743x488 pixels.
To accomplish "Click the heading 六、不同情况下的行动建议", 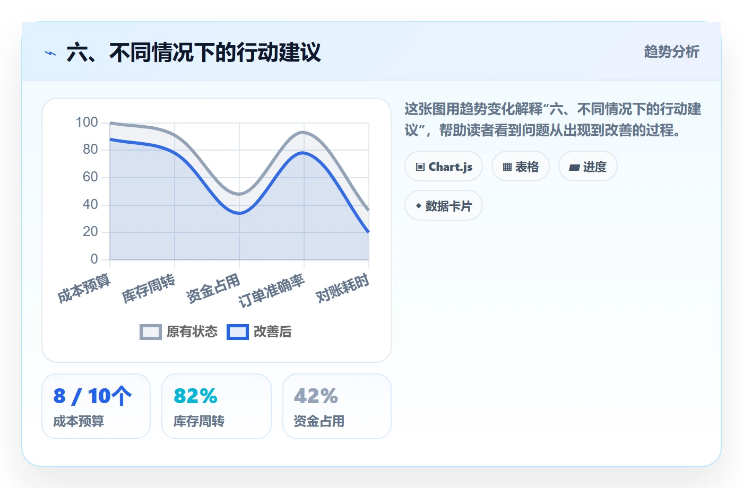I will click(194, 53).
